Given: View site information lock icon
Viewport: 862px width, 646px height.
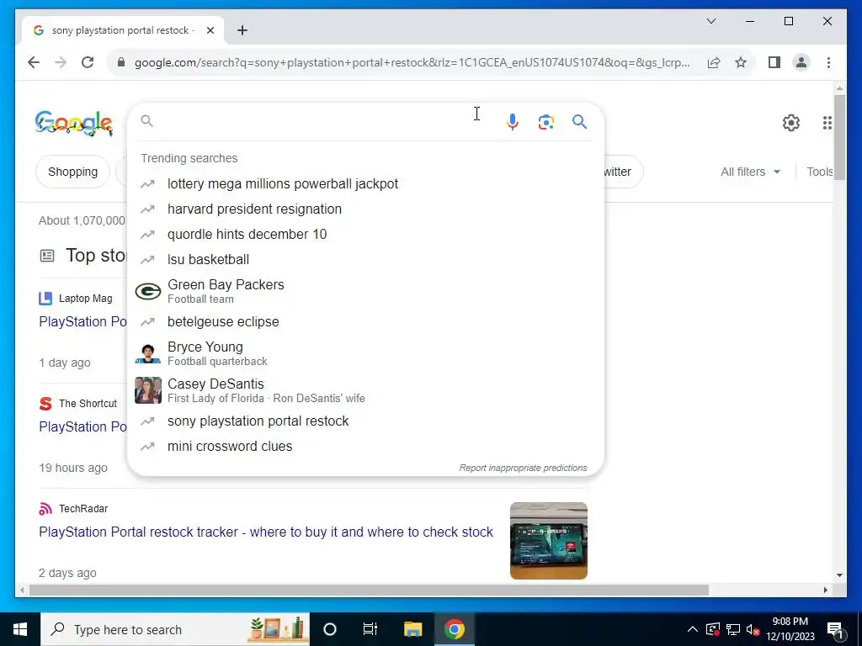Looking at the screenshot, I should 121,62.
